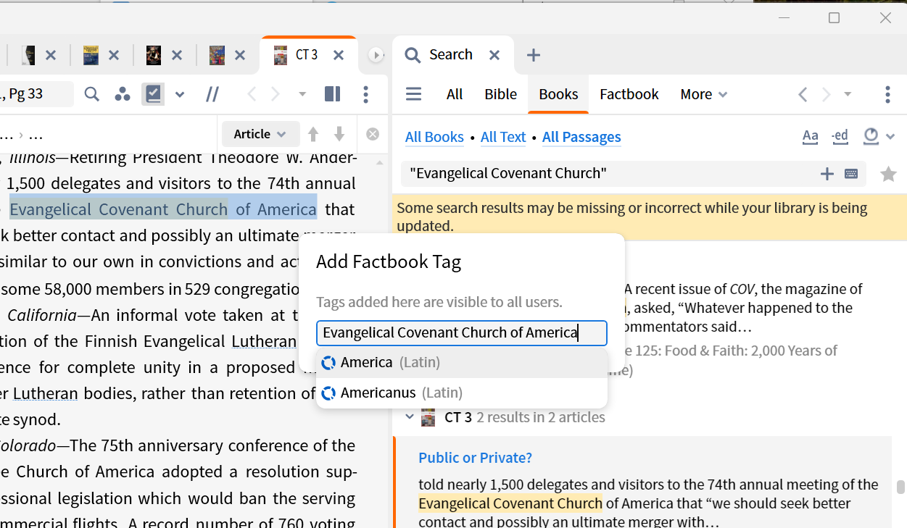Open the Public or Private? article link
Viewport: 907px width, 528px height.
coord(476,458)
